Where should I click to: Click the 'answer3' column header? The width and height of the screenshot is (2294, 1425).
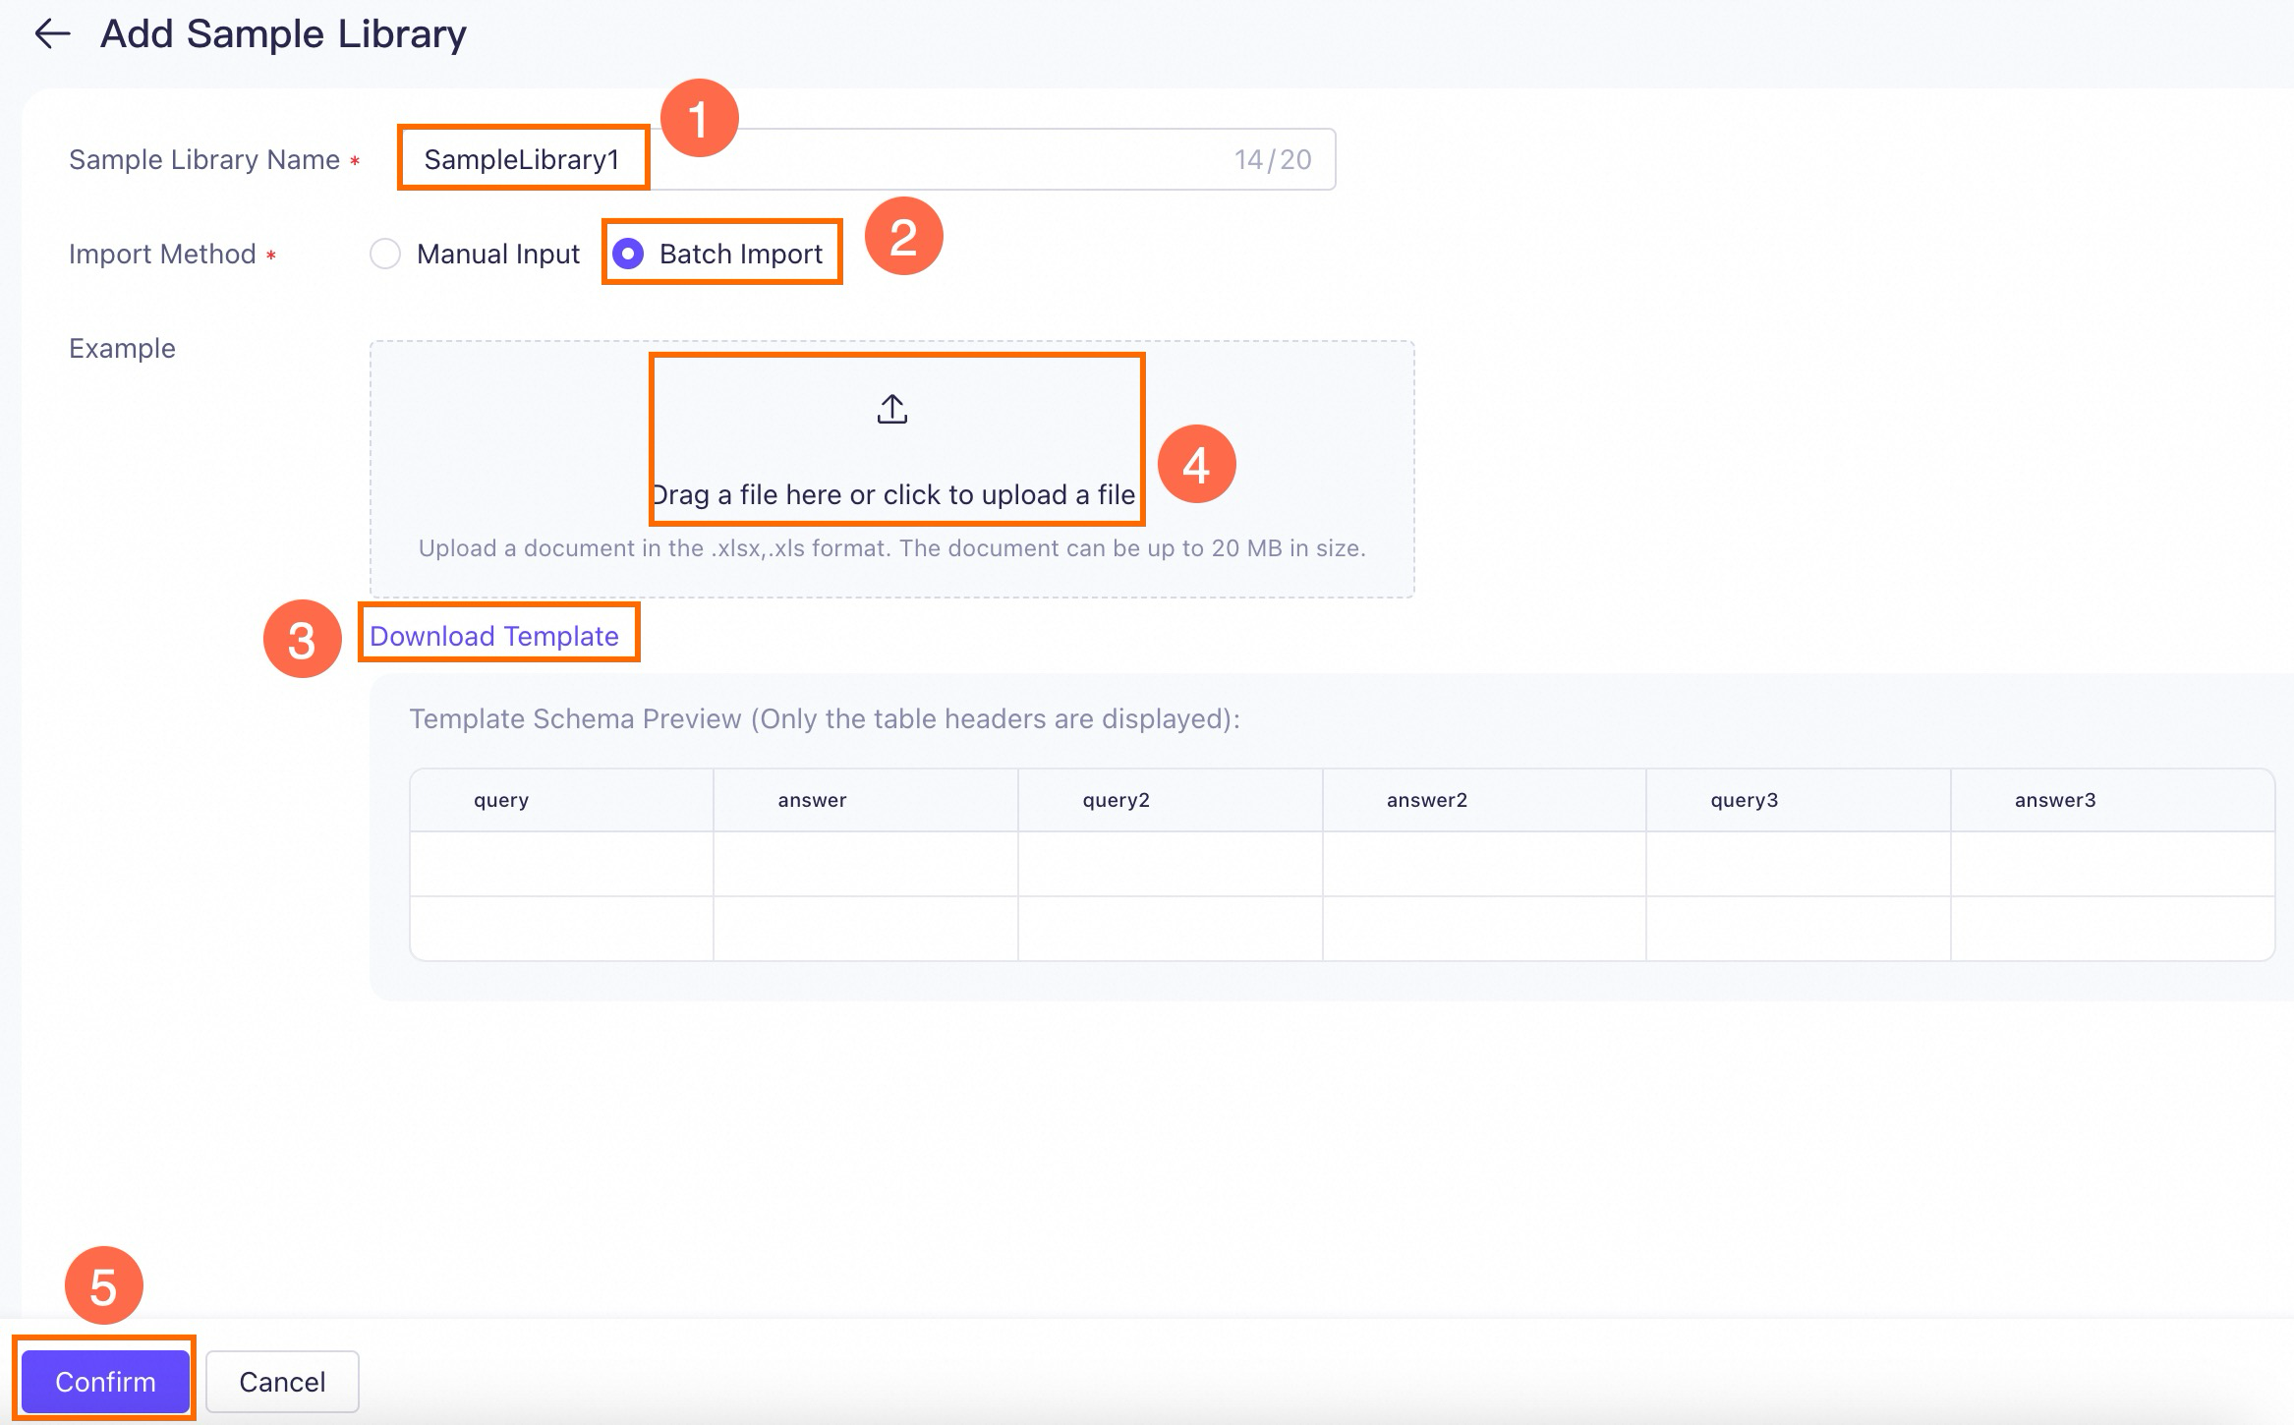click(2113, 800)
